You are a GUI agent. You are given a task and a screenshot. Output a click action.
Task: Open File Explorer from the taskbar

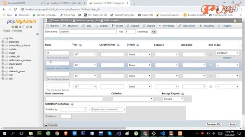(x=31, y=134)
